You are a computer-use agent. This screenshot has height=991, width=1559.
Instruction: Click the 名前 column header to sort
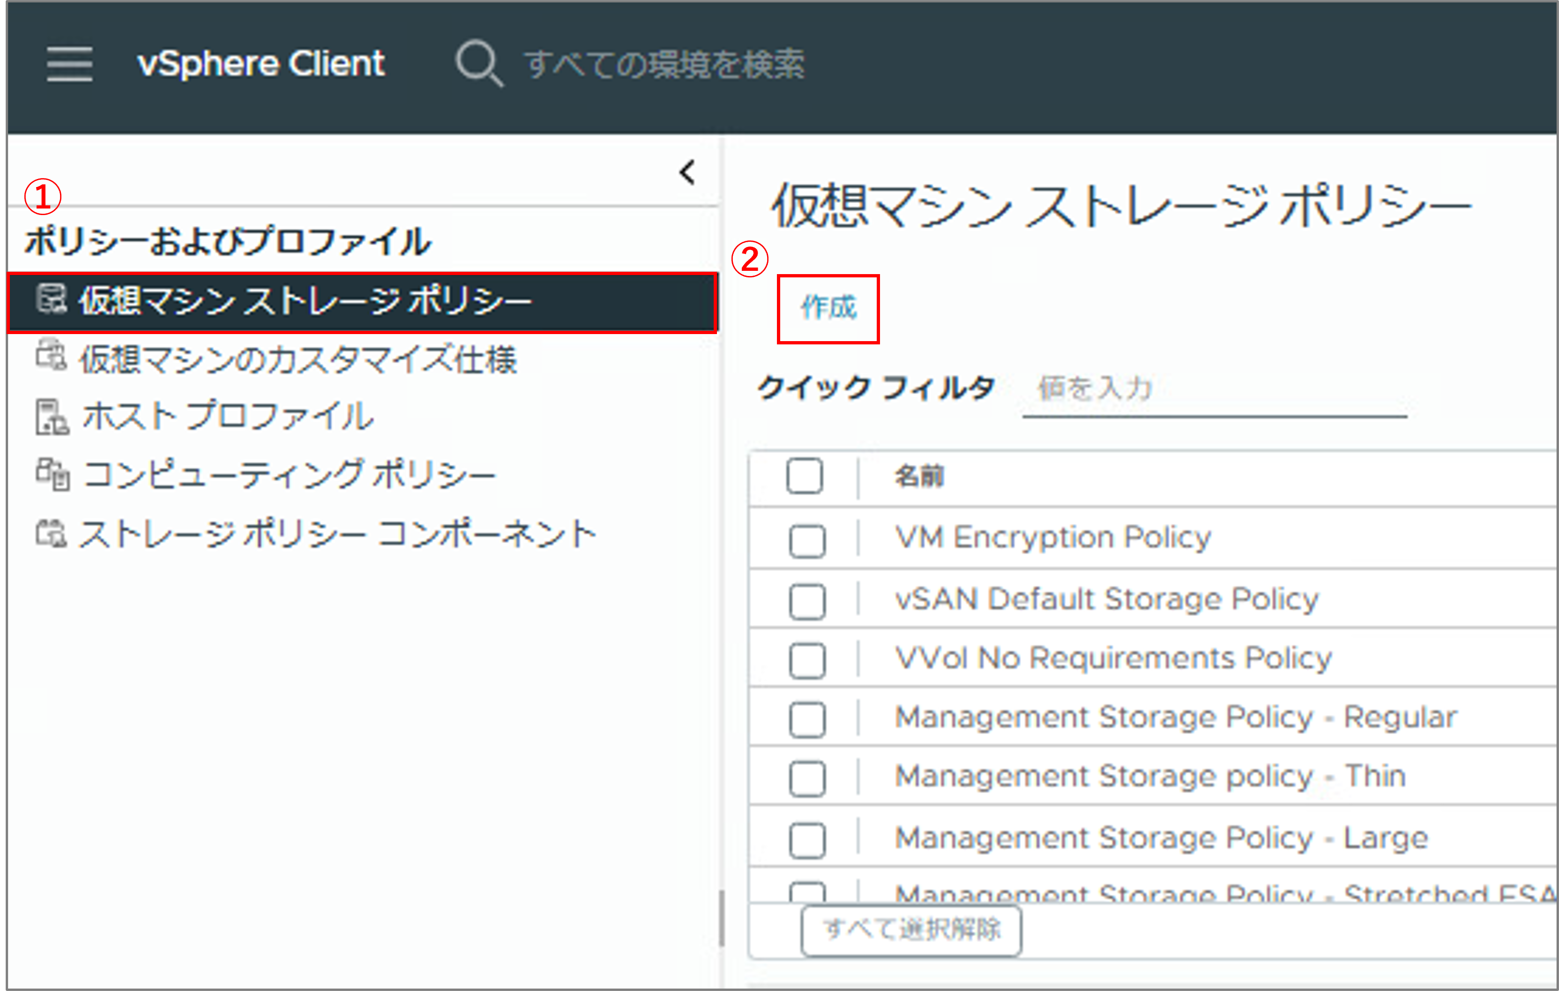coord(919,477)
